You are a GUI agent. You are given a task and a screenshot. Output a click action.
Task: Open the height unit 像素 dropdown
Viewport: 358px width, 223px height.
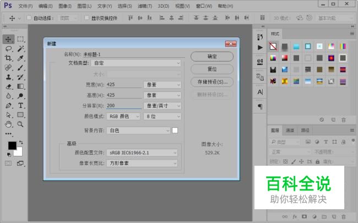coord(162,95)
